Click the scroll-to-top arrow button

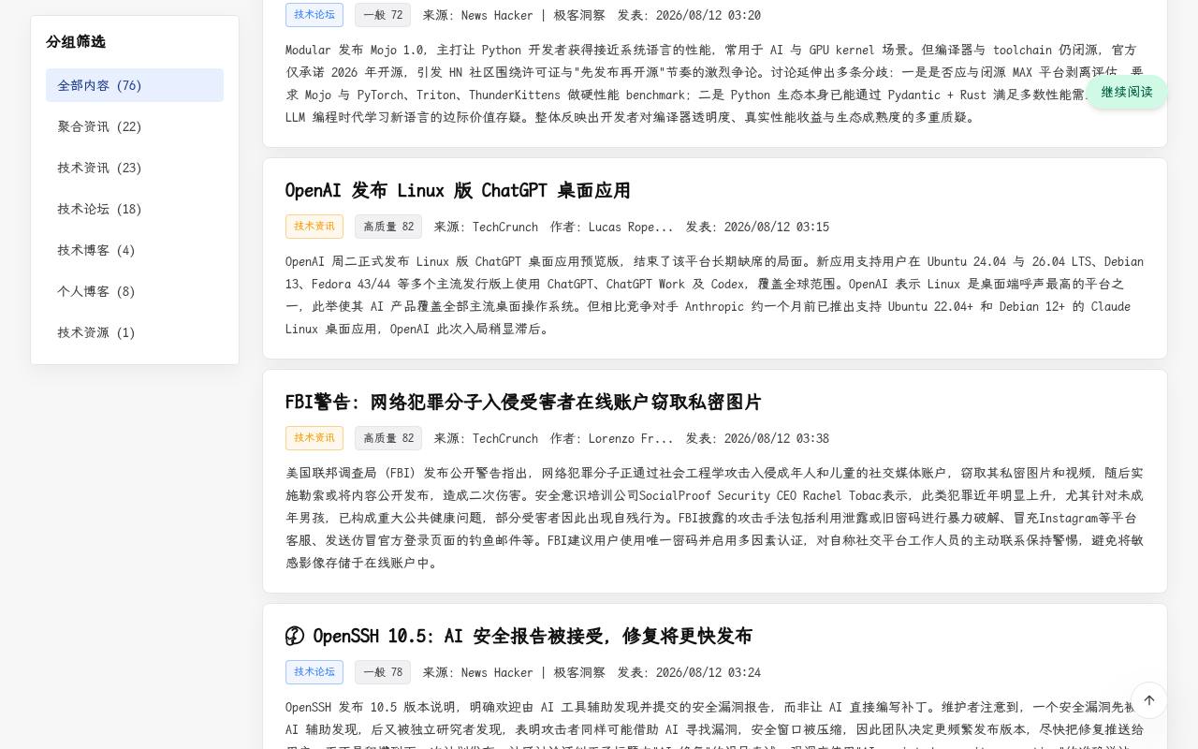1149,700
